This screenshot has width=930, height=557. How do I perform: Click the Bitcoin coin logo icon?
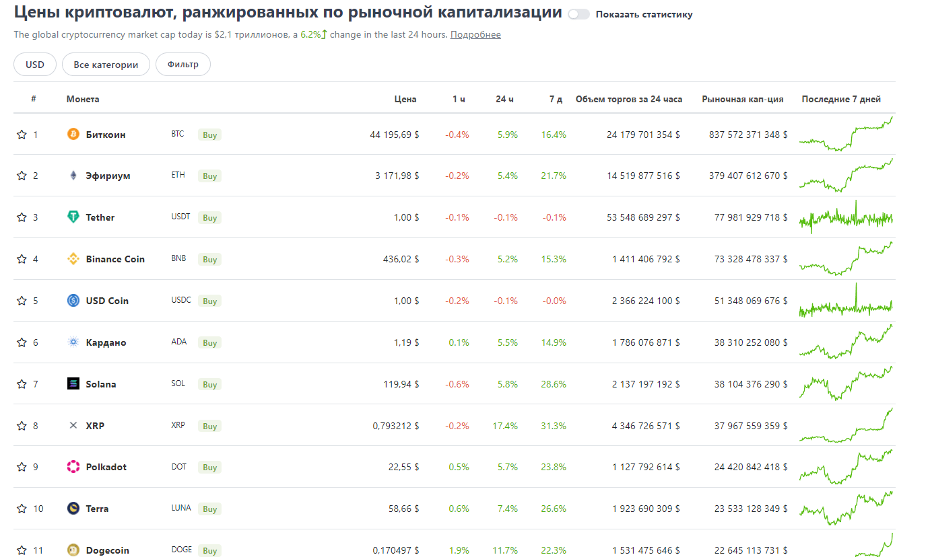pos(73,134)
